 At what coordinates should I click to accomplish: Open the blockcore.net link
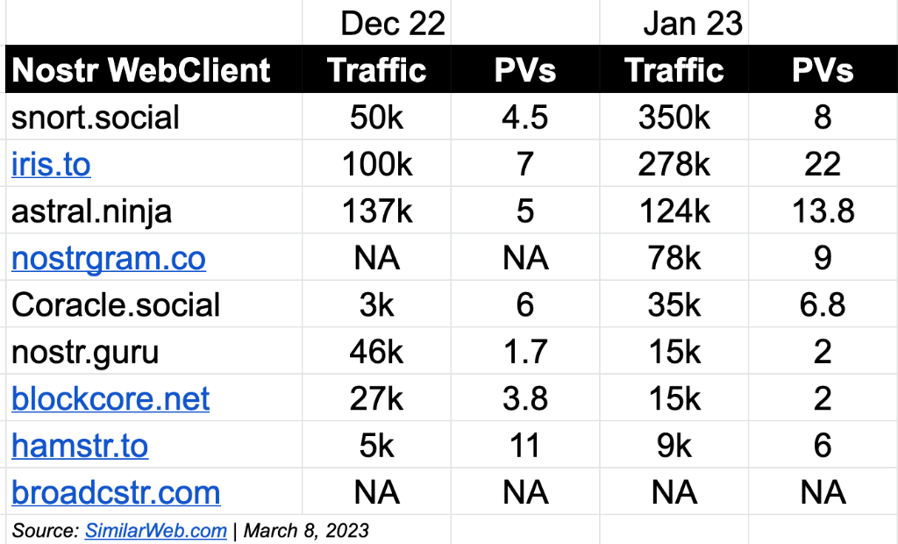[x=110, y=399]
